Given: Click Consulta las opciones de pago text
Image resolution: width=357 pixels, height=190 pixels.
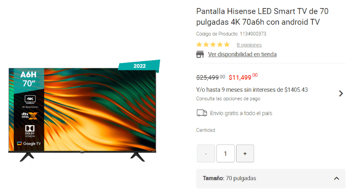Looking at the screenshot, I should (x=228, y=99).
